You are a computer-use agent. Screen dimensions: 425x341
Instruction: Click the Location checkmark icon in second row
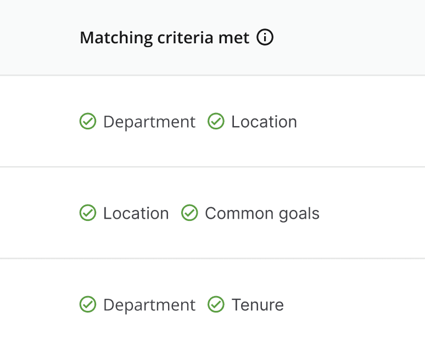click(88, 213)
